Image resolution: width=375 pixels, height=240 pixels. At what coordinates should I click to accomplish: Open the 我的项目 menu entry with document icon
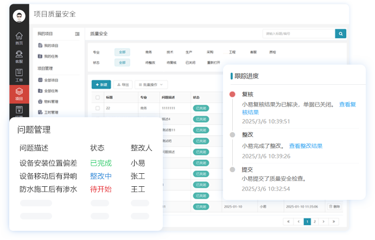tap(48, 46)
